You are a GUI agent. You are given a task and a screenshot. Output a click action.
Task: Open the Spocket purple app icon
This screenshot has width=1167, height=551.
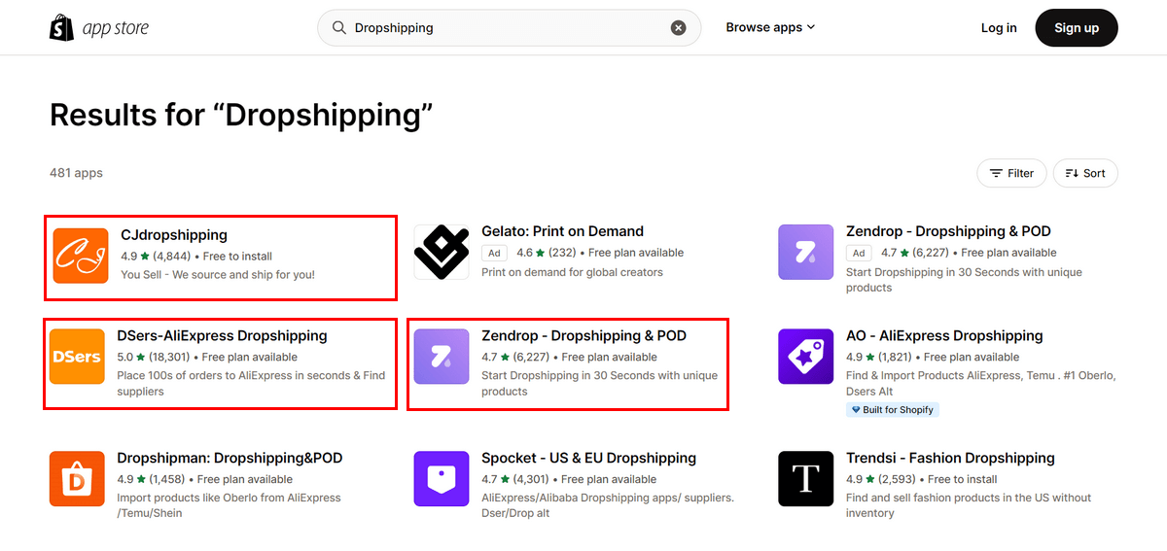point(442,478)
